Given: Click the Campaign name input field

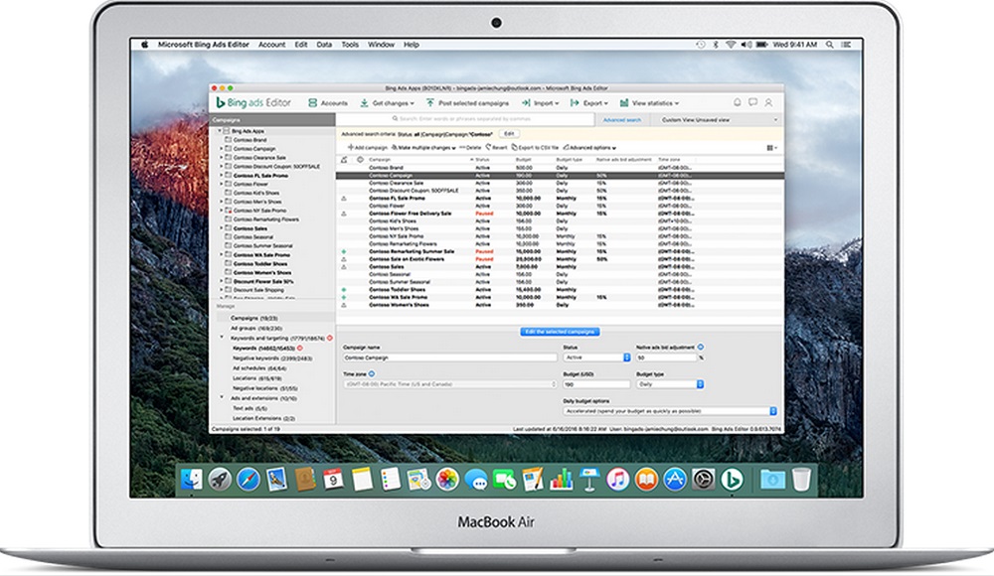Looking at the screenshot, I should 450,358.
